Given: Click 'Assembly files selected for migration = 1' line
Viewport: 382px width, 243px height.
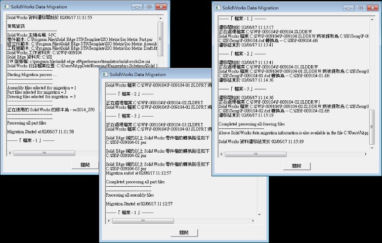Looking at the screenshot, I should tap(42, 87).
